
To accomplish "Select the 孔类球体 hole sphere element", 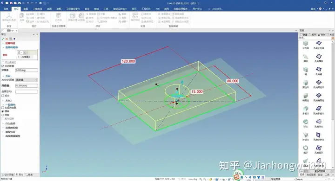I will pos(319,123).
